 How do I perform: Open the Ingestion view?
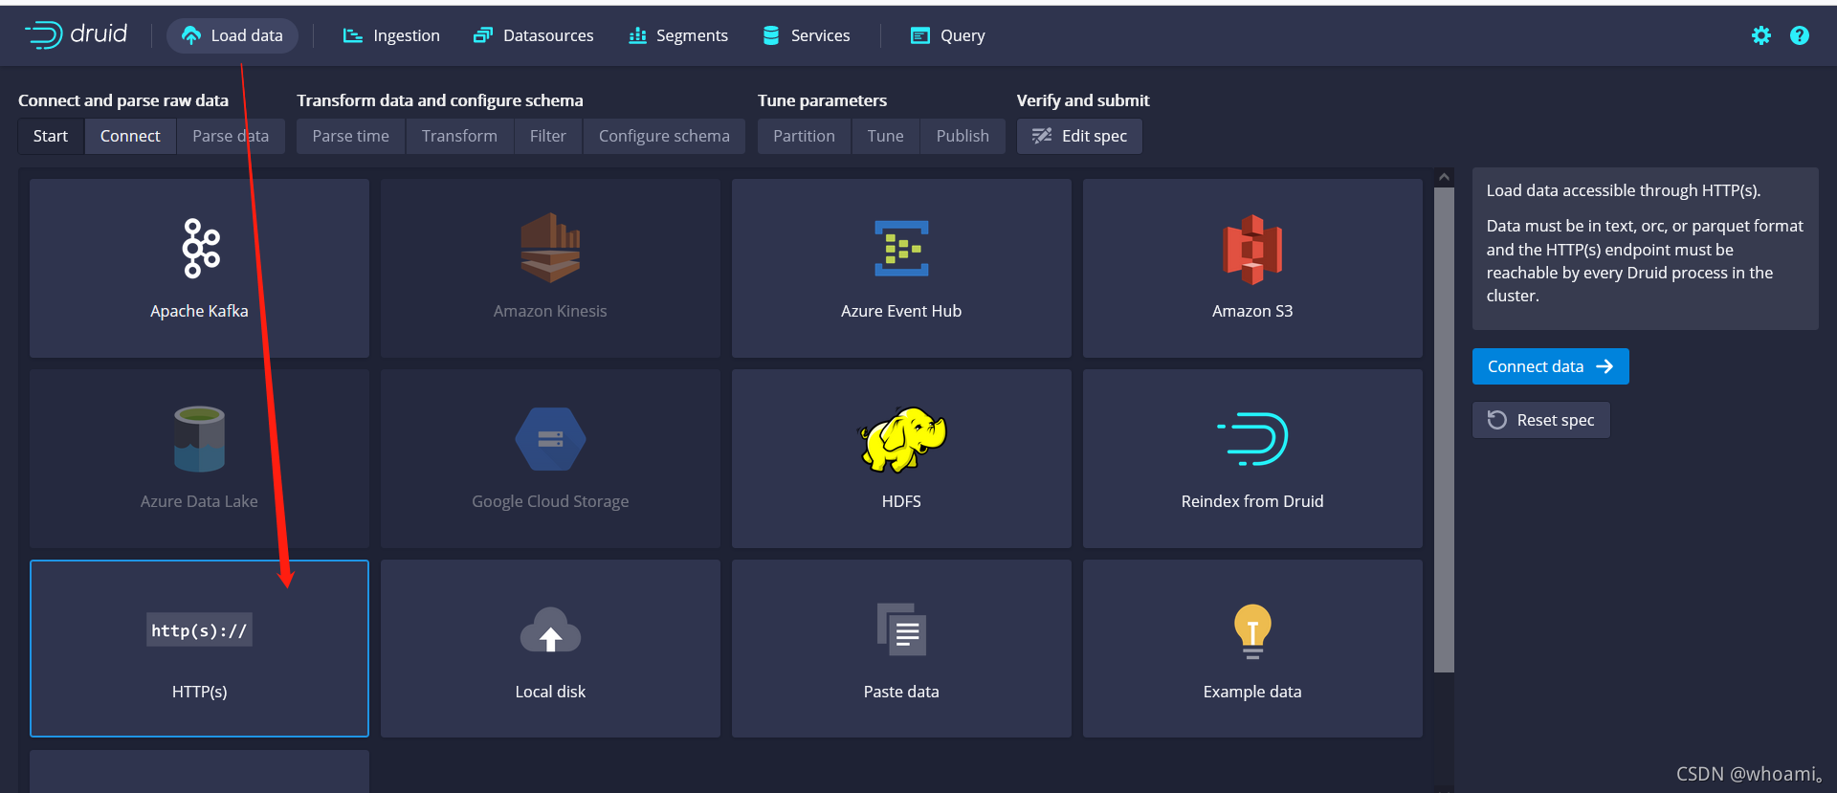[x=391, y=35]
